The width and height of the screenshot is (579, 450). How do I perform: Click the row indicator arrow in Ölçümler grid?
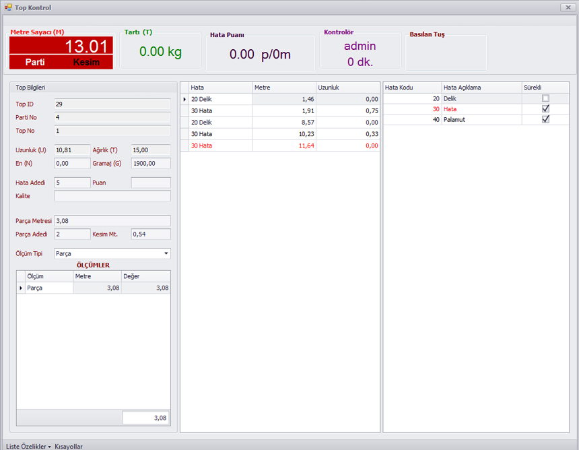20,288
